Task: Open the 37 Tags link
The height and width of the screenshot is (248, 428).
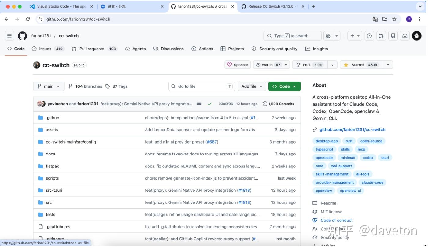Action: tap(116, 86)
